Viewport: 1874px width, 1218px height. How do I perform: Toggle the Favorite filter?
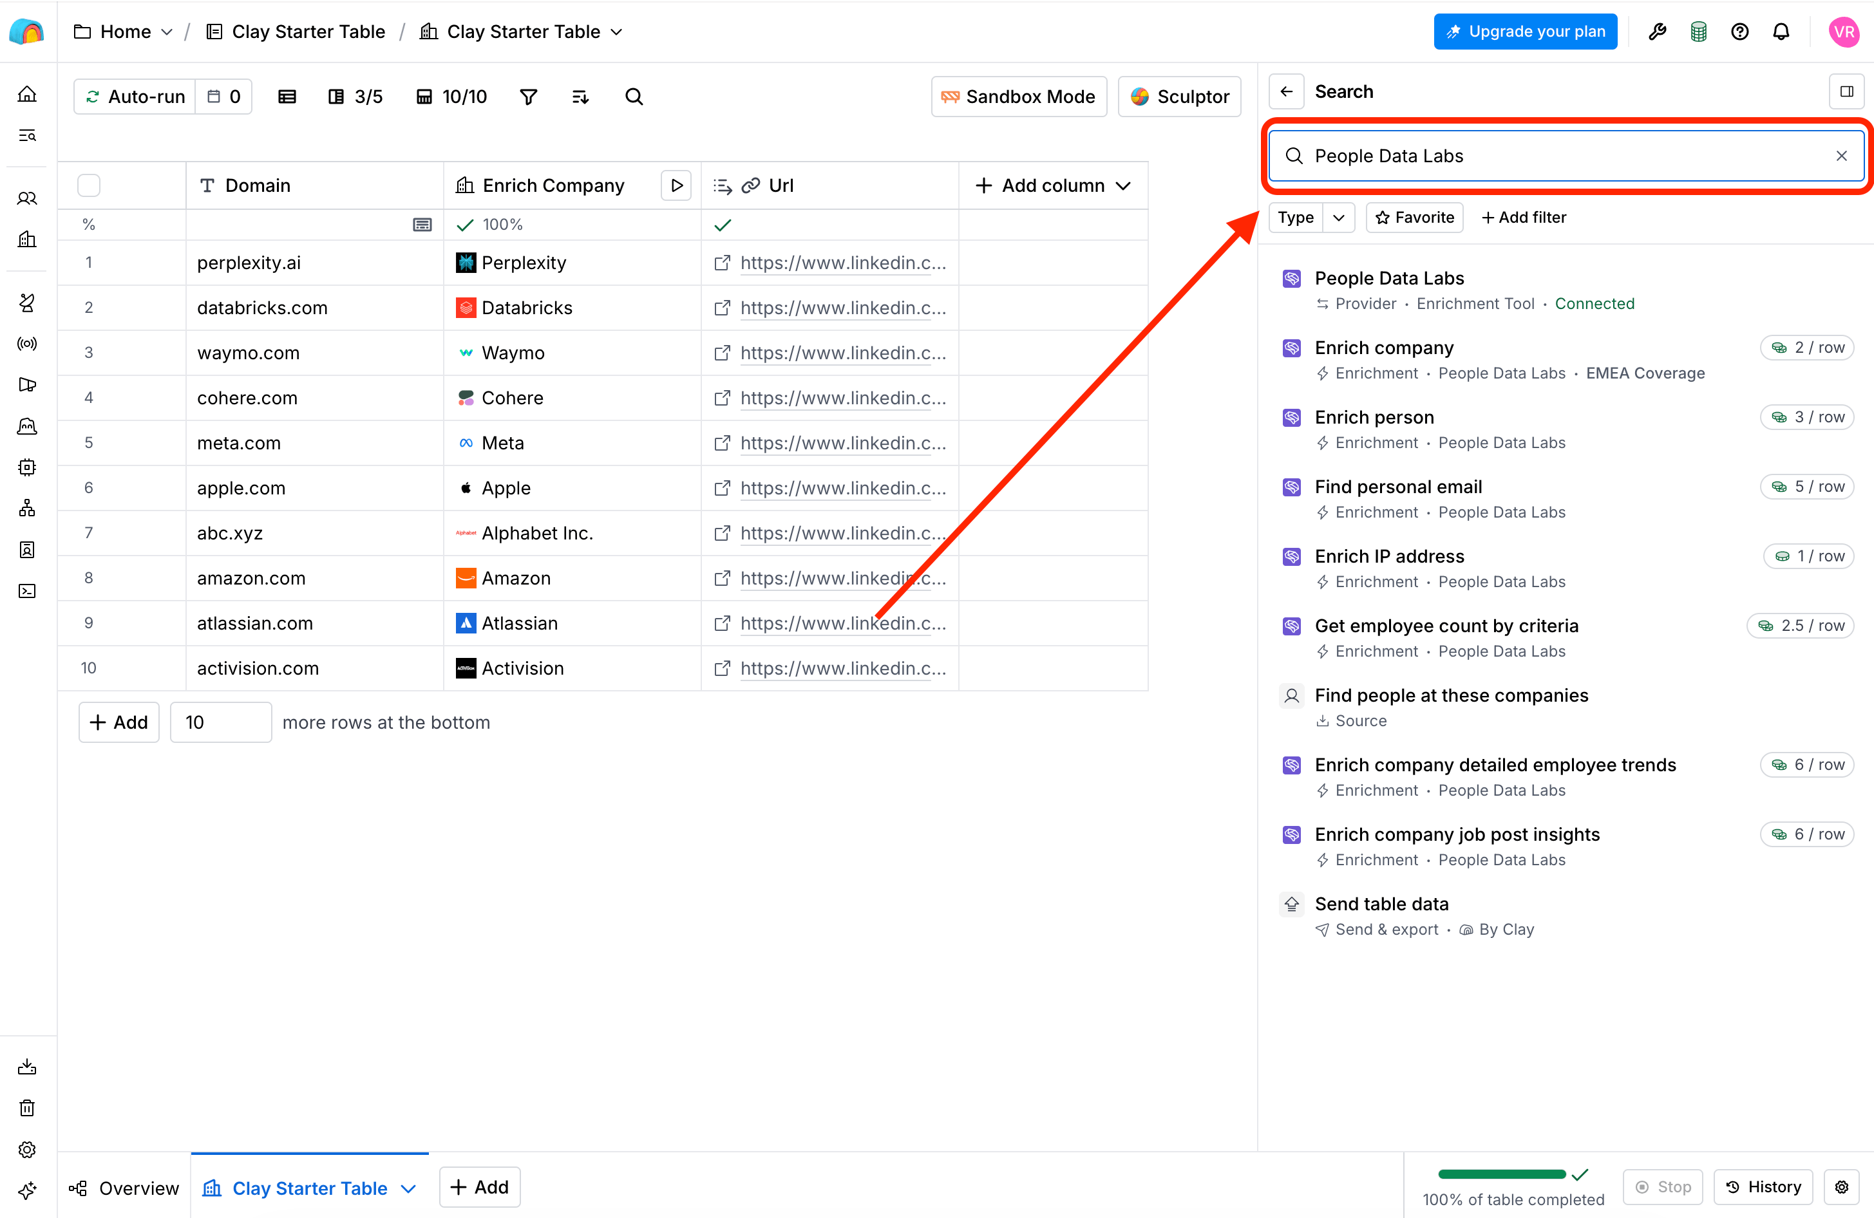click(1414, 218)
